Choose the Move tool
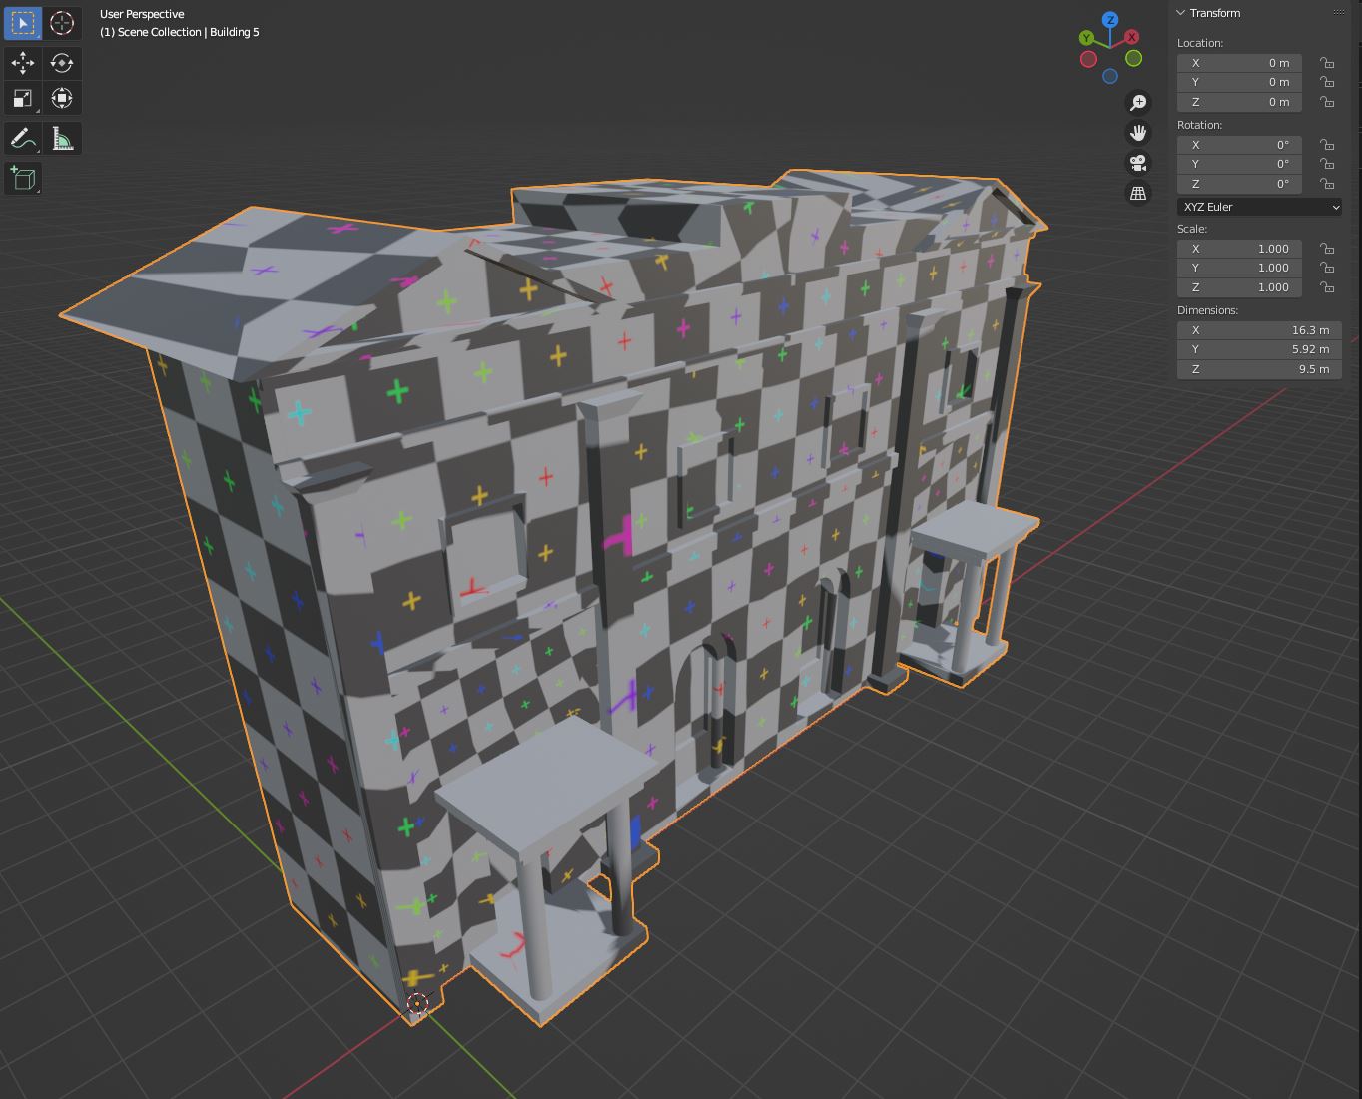Viewport: 1362px width, 1099px height. coord(23,63)
